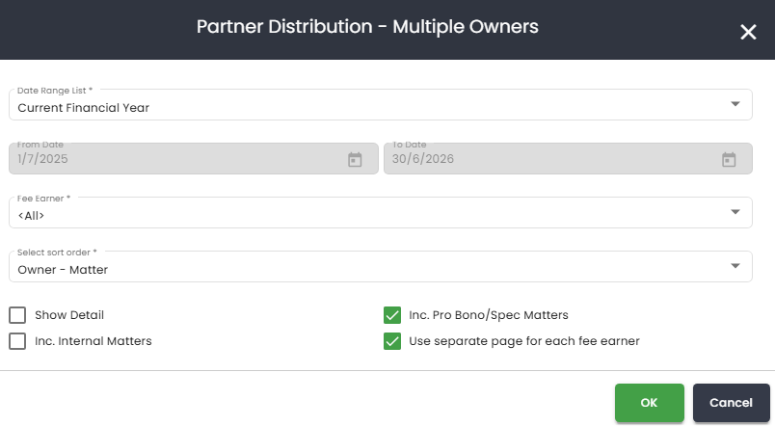Close the Partner Distribution dialog with X
The width and height of the screenshot is (775, 426).
pyautogui.click(x=748, y=32)
